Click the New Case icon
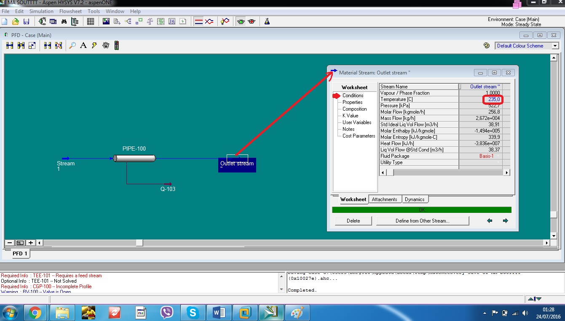The image size is (565, 321). click(5, 21)
